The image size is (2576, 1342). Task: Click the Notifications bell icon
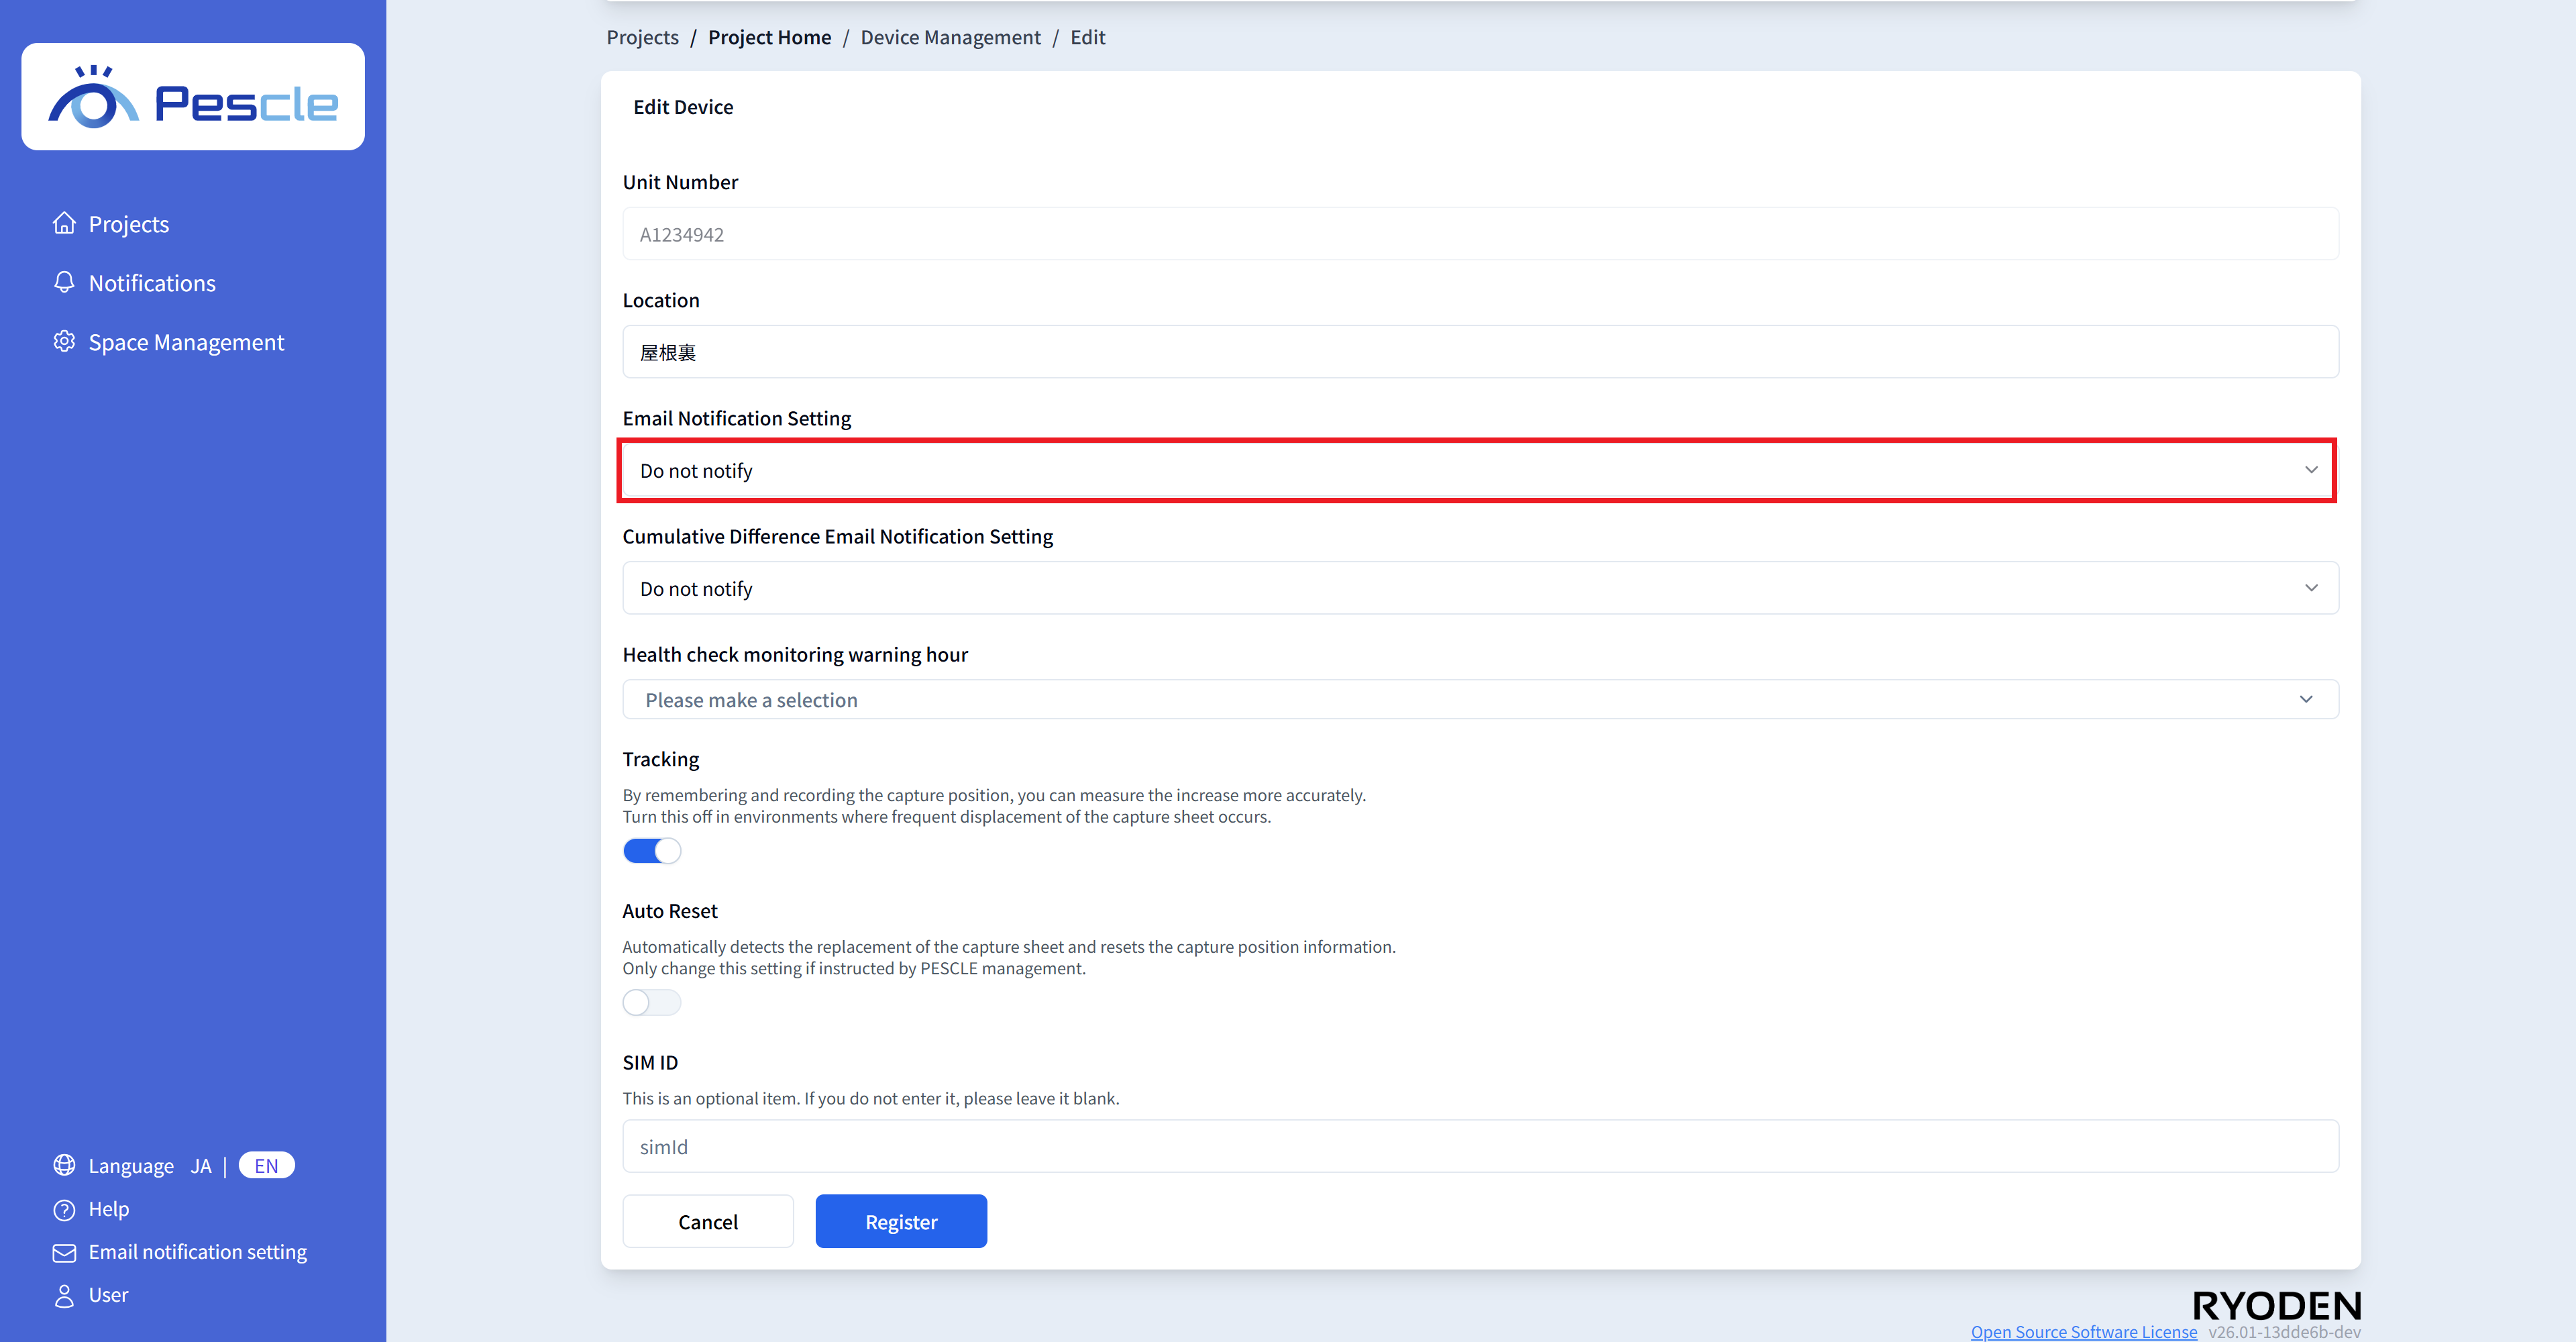[x=64, y=282]
